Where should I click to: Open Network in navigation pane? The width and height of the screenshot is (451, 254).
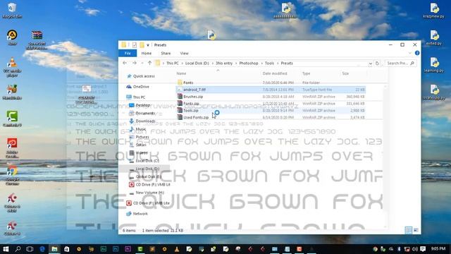coord(140,214)
